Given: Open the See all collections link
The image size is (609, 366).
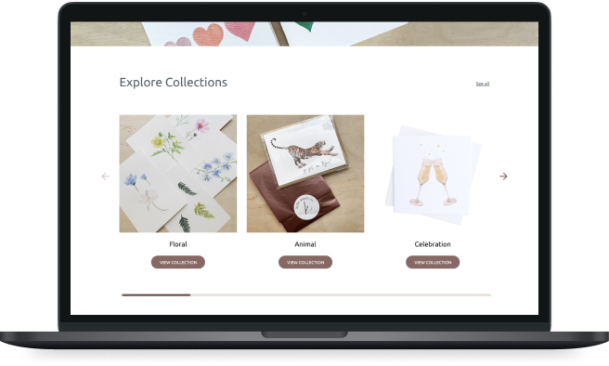Looking at the screenshot, I should pyautogui.click(x=483, y=84).
